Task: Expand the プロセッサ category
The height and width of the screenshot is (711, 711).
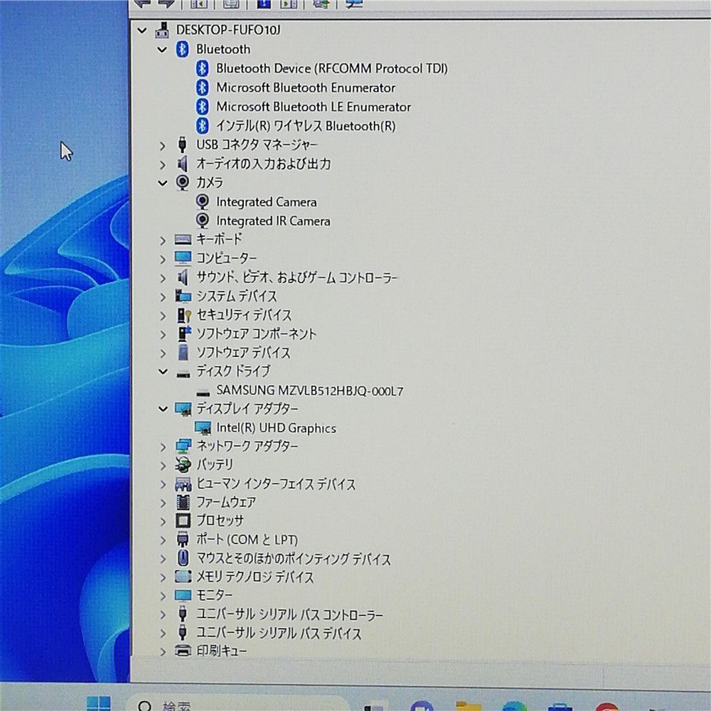Action: tap(163, 521)
